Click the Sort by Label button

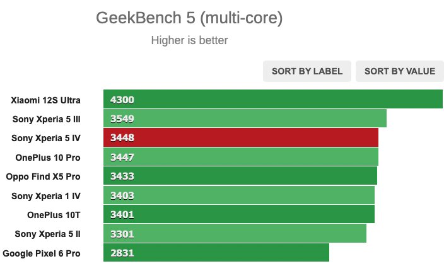coord(307,71)
